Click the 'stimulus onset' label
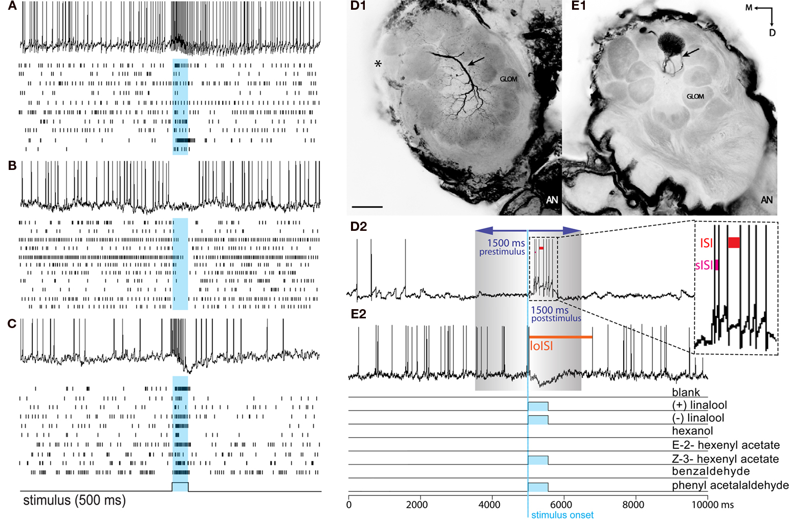789x519 pixels. pos(562,515)
